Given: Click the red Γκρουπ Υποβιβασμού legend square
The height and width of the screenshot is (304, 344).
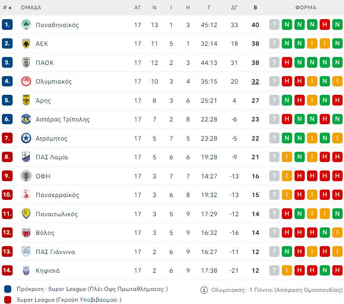Looking at the screenshot, I should click(x=7, y=299).
